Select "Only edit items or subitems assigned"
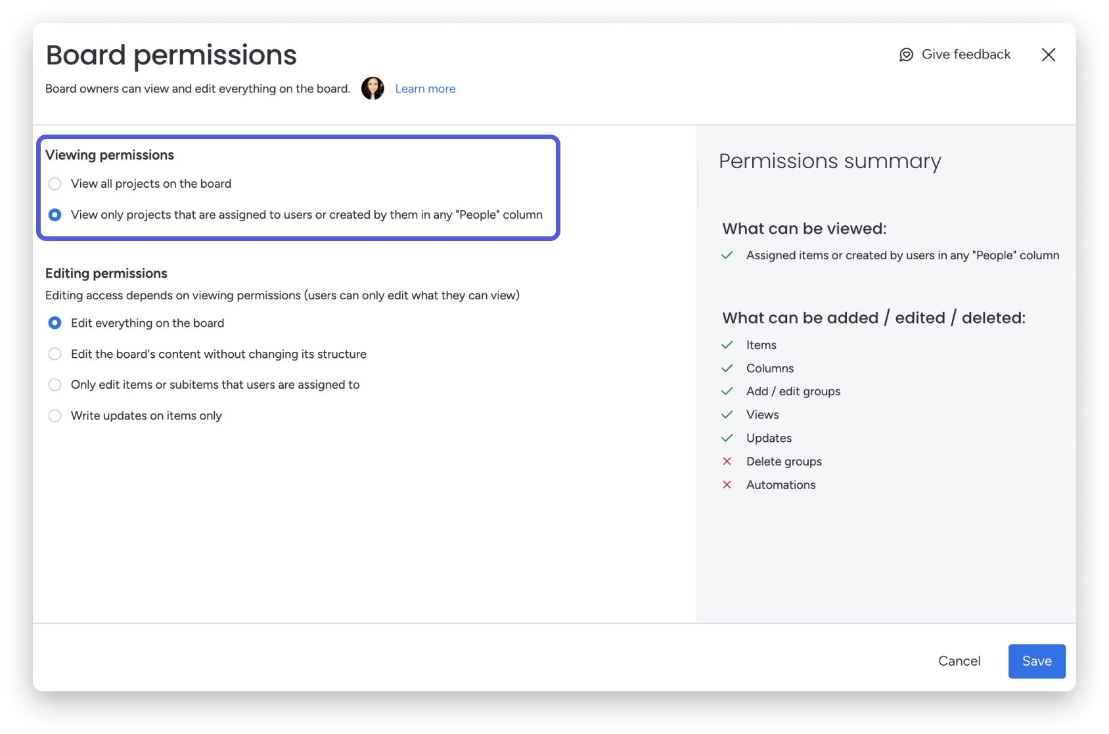The image size is (1109, 734). pyautogui.click(x=55, y=385)
